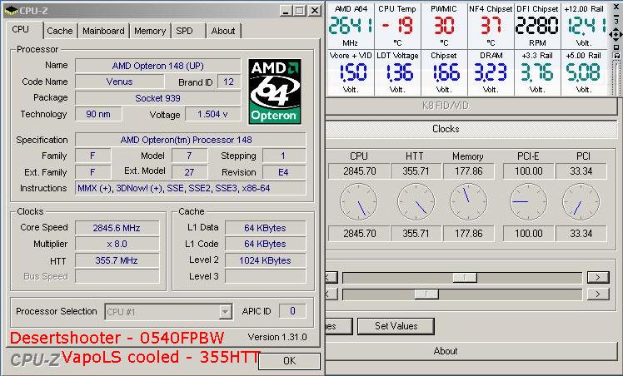
Task: Click the Memory clock dial gauge
Action: point(468,202)
